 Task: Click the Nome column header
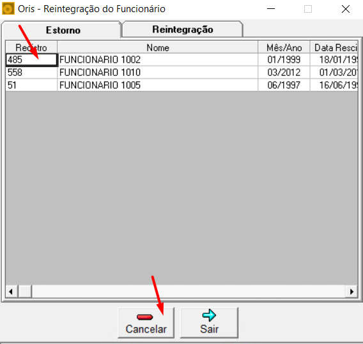coord(158,48)
